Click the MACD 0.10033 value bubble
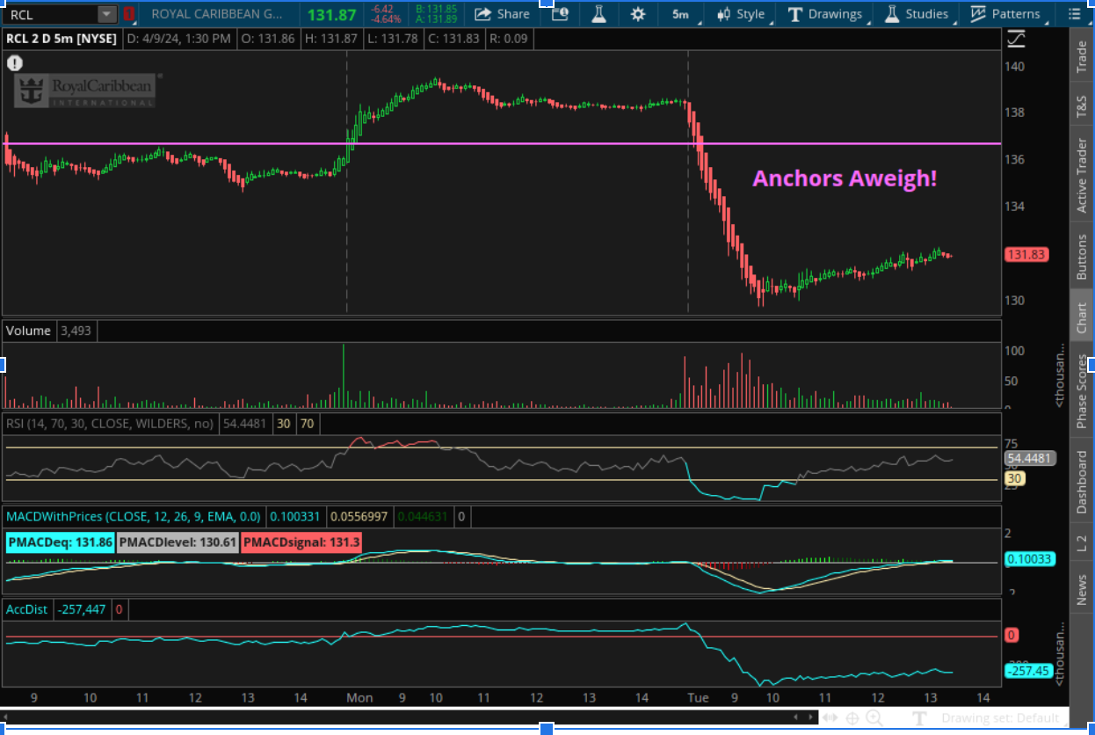This screenshot has width=1095, height=735. click(1029, 559)
